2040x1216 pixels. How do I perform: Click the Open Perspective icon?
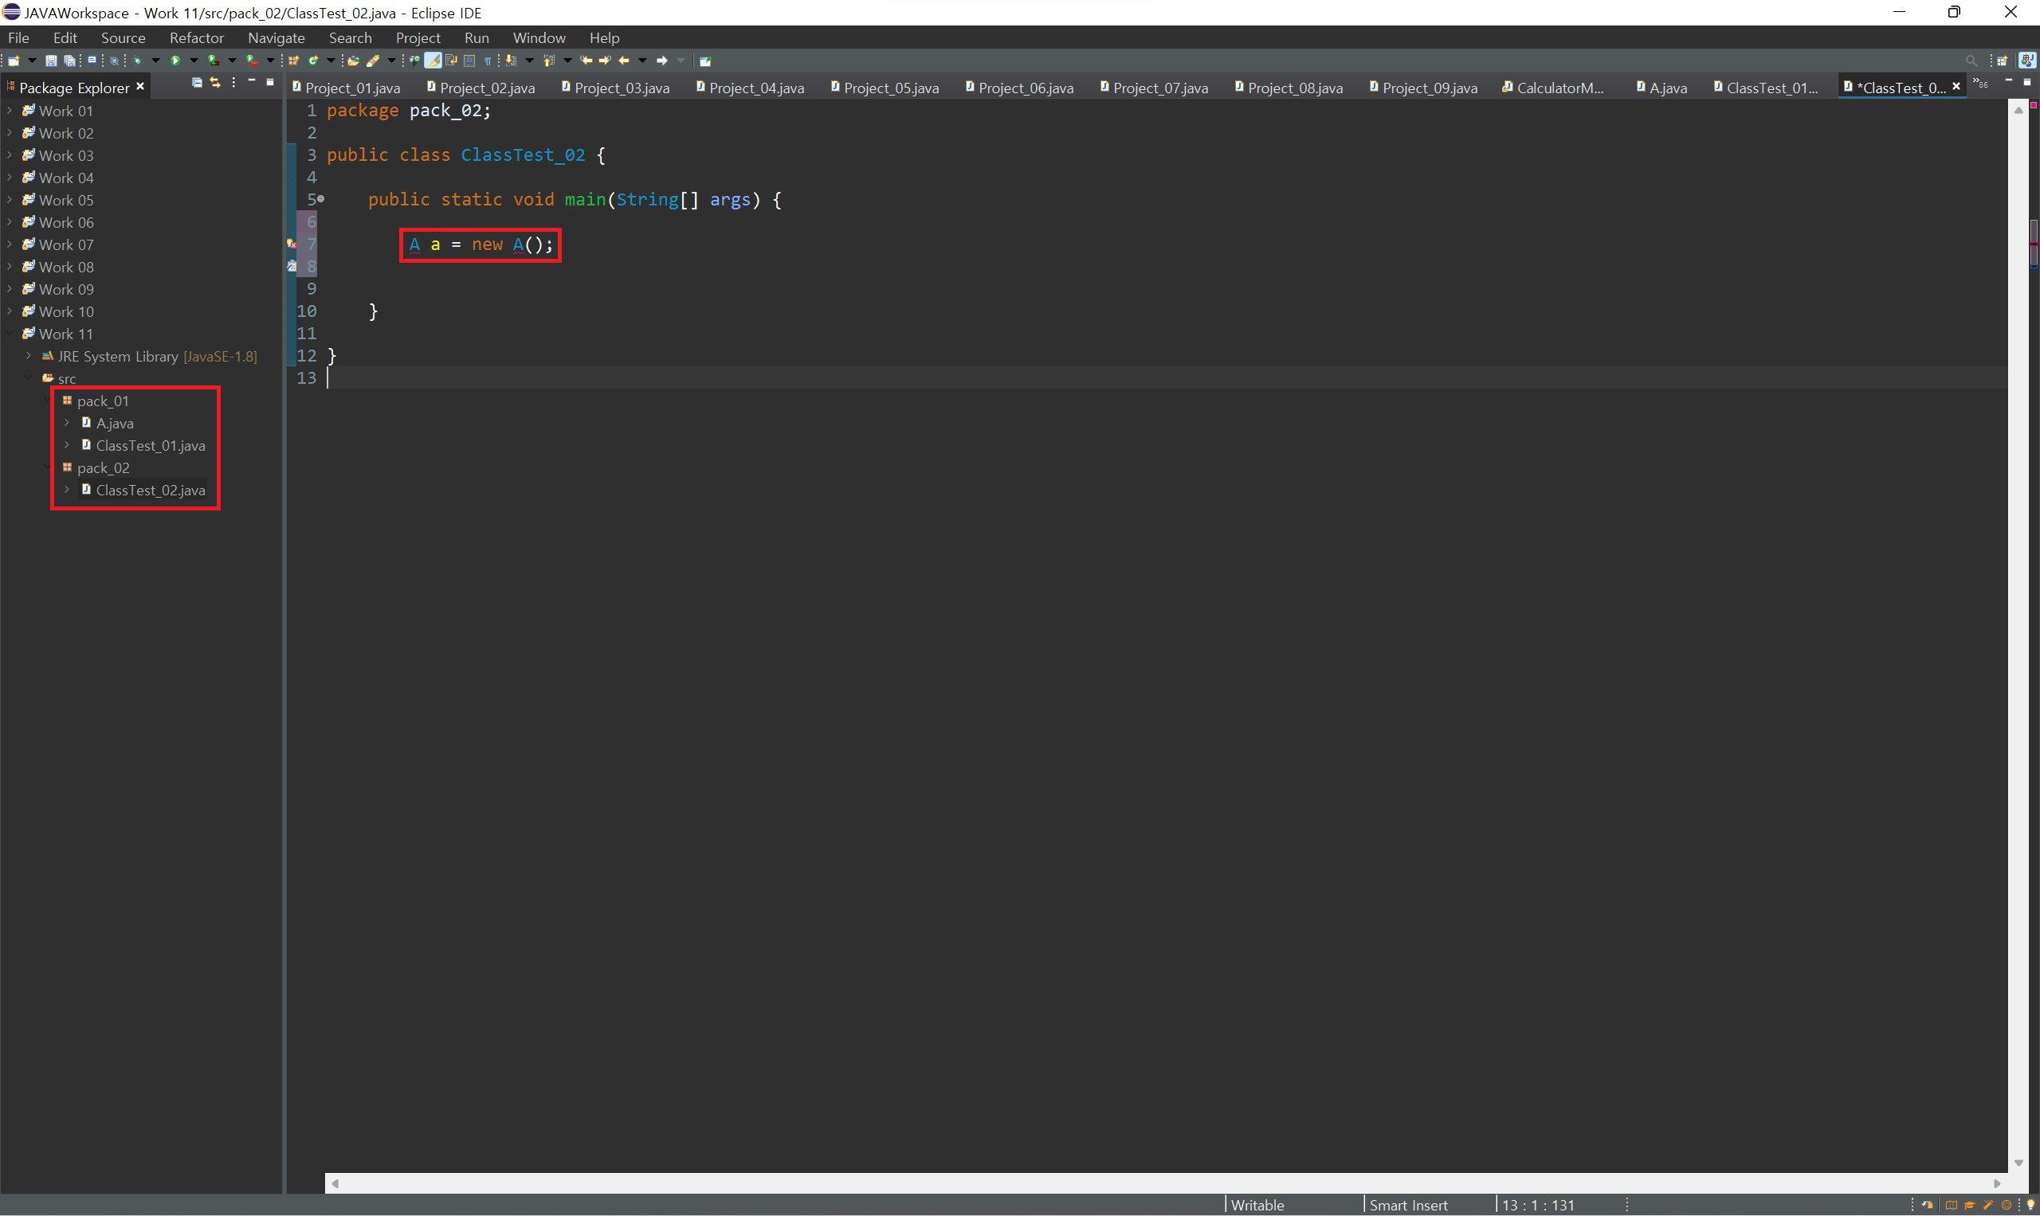pyautogui.click(x=2002, y=61)
